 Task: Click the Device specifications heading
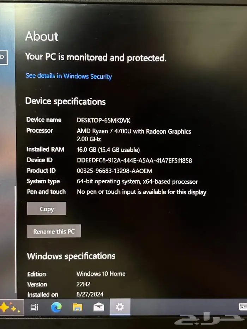[66, 102]
